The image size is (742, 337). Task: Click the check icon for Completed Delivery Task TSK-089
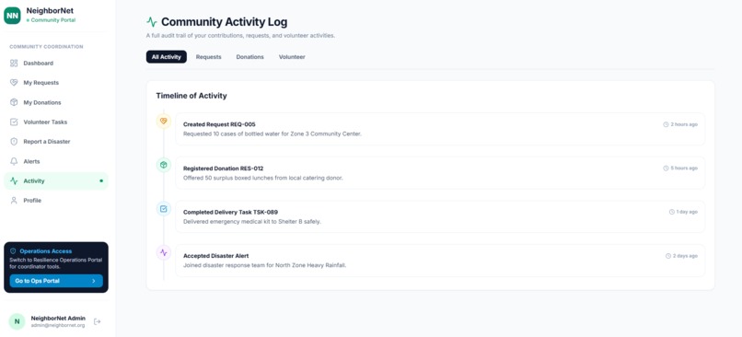163,209
